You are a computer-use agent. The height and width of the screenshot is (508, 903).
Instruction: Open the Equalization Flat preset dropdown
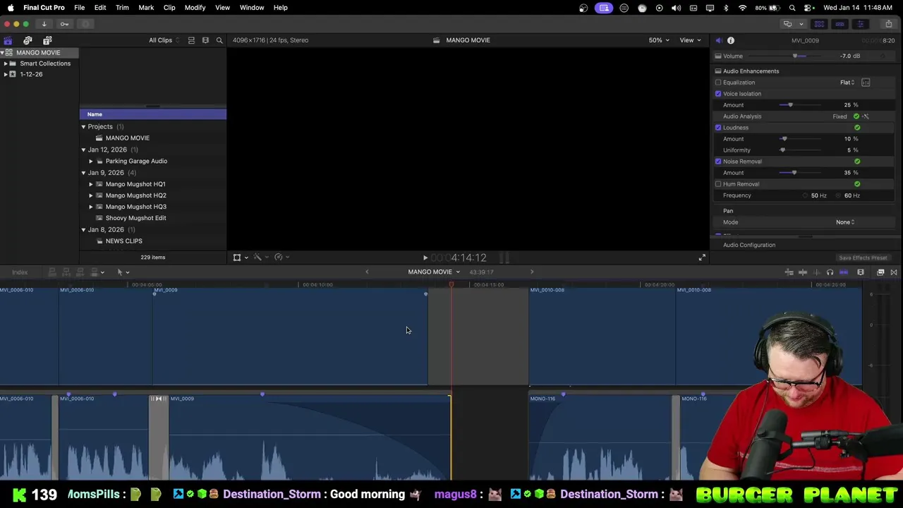click(x=847, y=83)
